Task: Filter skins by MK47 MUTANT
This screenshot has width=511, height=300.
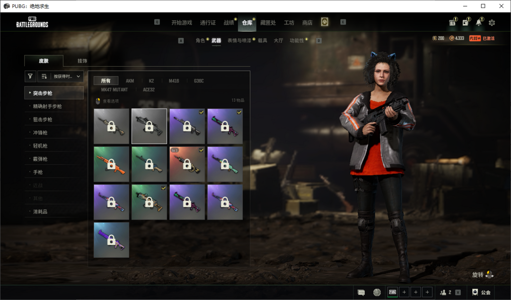Action: (114, 89)
